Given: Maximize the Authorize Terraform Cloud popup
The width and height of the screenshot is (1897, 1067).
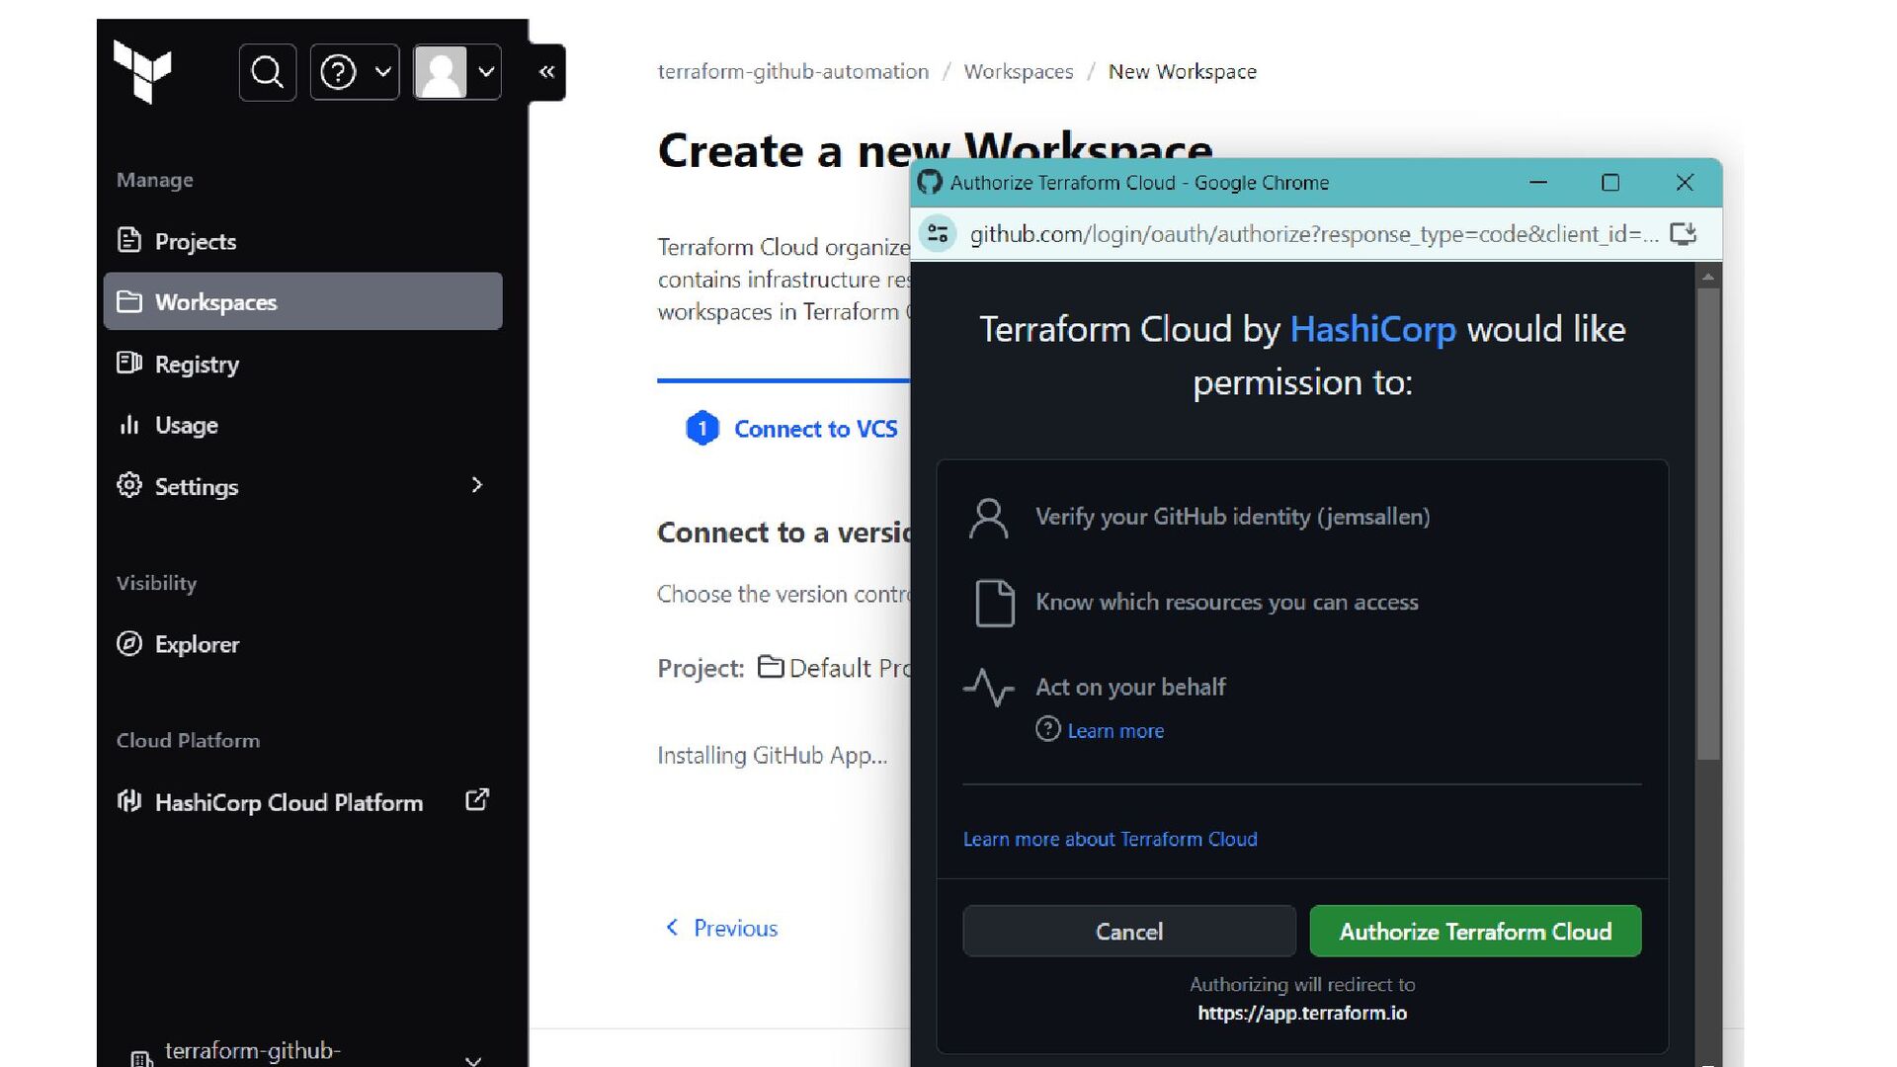Looking at the screenshot, I should coord(1610,183).
